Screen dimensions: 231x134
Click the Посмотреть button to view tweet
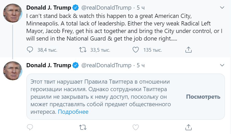point(203,97)
